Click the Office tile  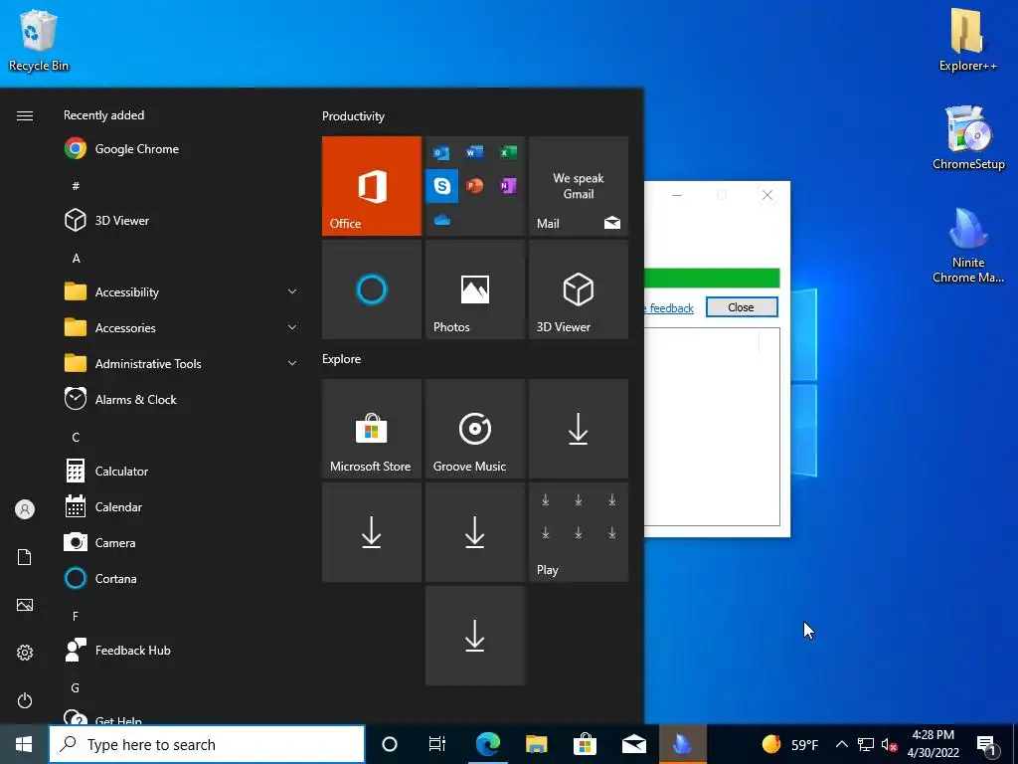[x=372, y=186]
